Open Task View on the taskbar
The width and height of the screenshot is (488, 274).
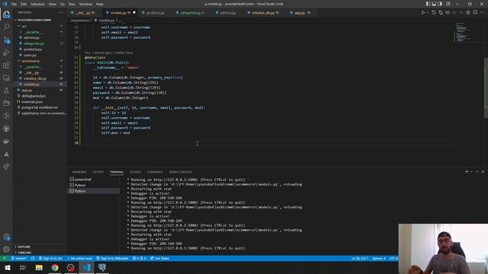[x=23, y=267]
